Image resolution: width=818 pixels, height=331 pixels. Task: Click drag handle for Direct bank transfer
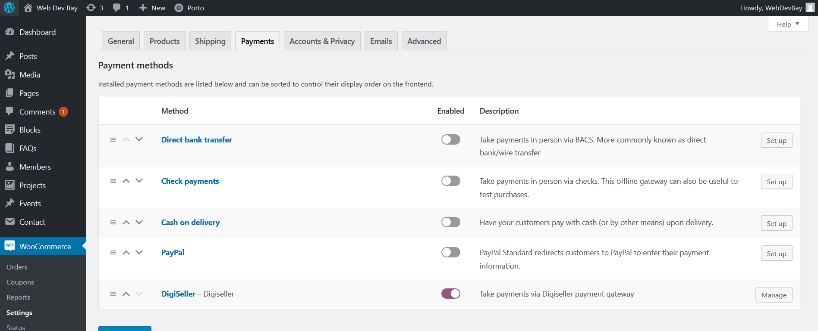point(113,139)
